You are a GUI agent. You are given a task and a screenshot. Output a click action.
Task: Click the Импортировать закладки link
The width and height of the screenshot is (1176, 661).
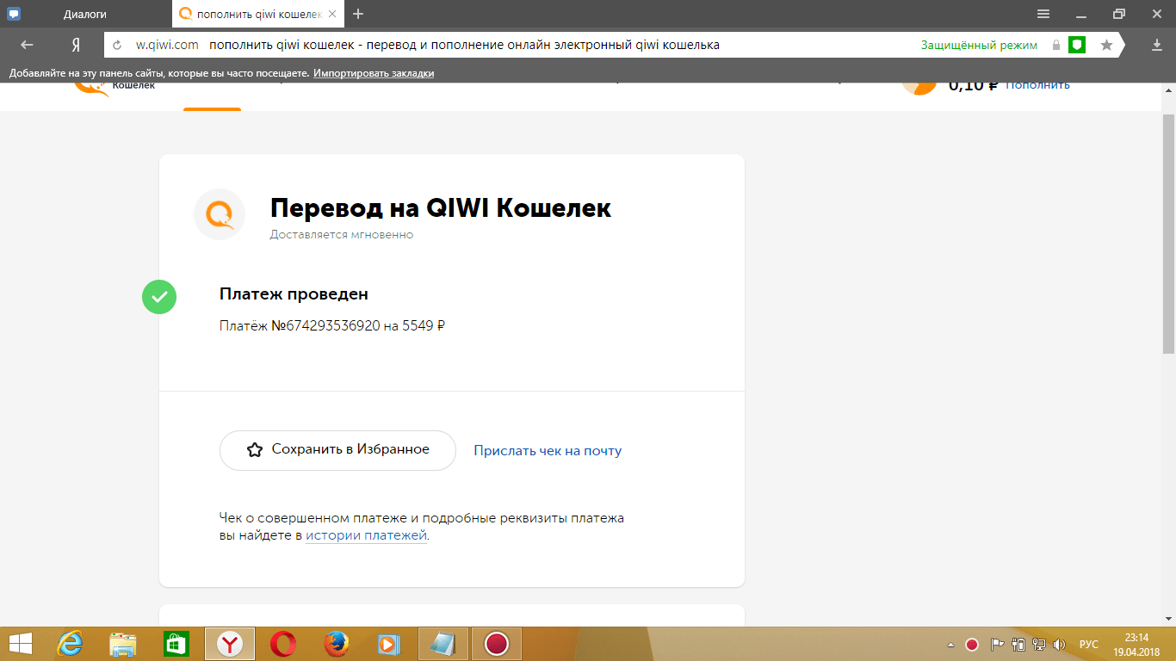pos(374,73)
